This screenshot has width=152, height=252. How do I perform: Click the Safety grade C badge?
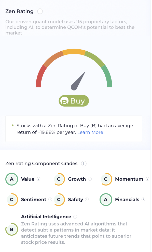(59, 200)
